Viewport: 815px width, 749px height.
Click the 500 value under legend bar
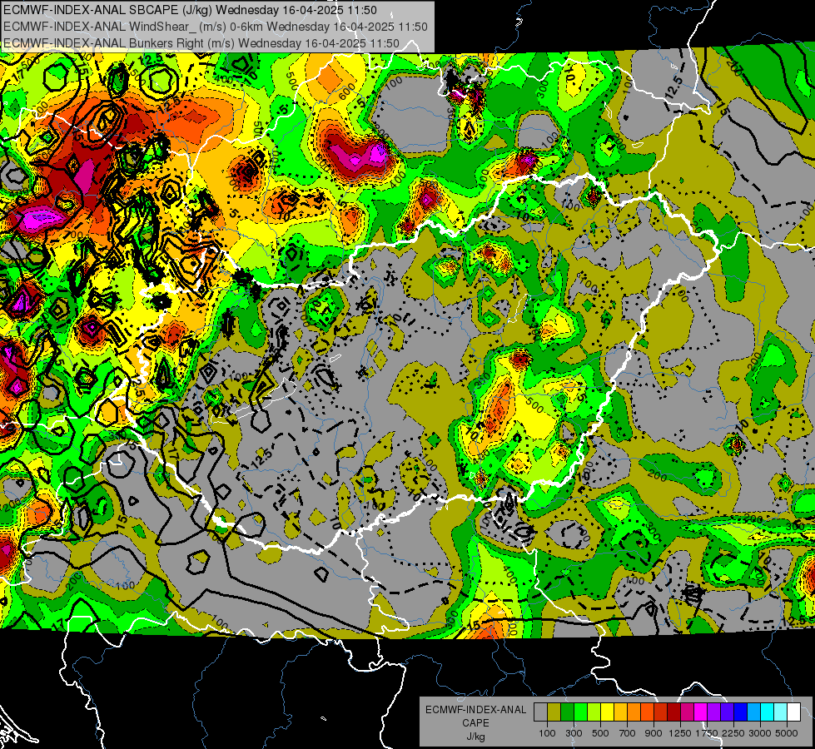(600, 733)
